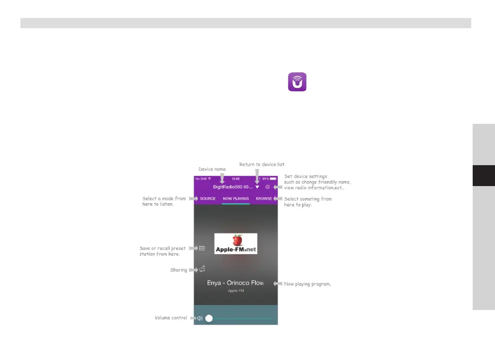Click the return to device list triangle
The image size is (495, 358).
click(x=257, y=187)
